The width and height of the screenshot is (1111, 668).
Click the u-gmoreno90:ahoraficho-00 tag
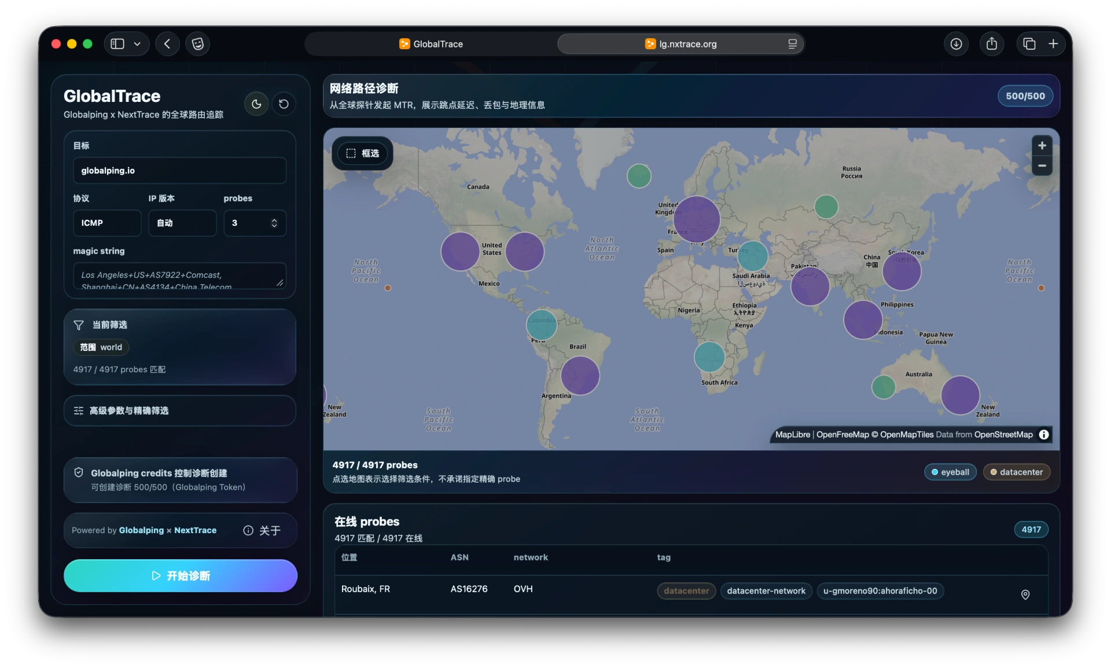coord(880,591)
